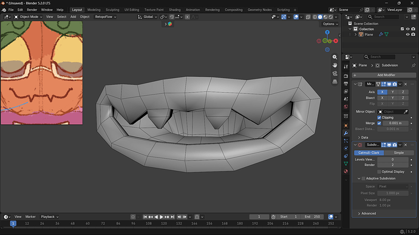Viewport: 419px width, 235px height.
Task: Enable the Adaptive Subdivision checkbox
Action: (x=363, y=179)
